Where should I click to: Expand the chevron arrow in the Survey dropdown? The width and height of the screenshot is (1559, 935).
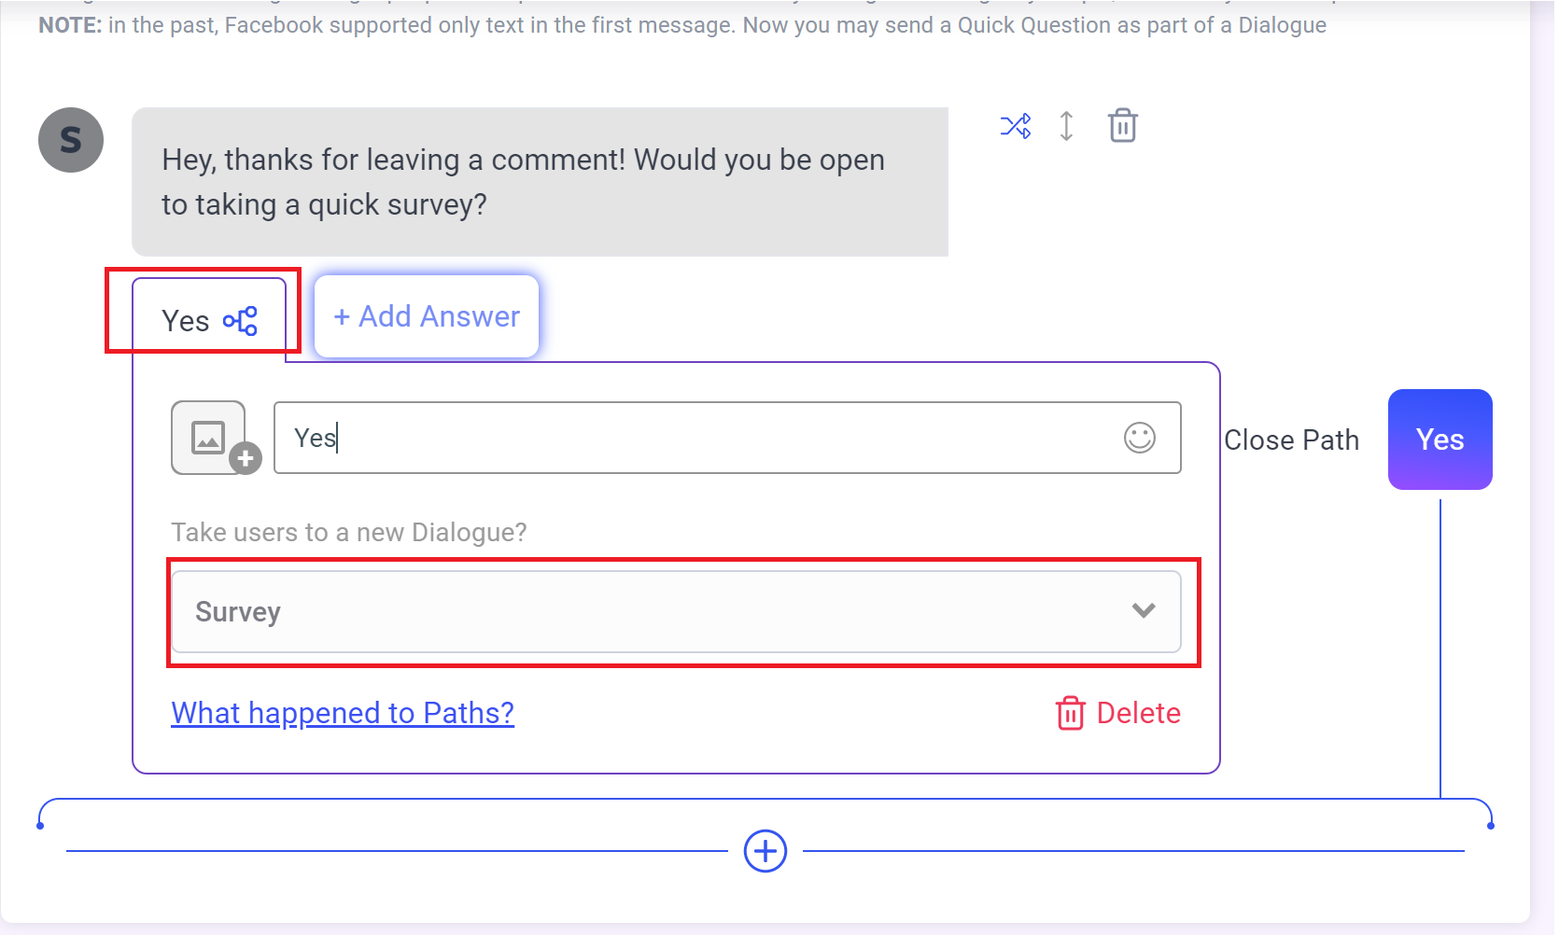pos(1144,610)
